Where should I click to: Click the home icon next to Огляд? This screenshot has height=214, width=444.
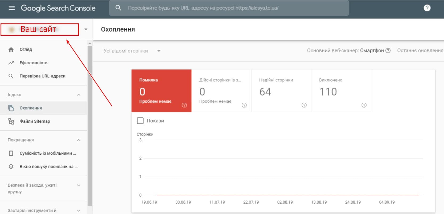point(11,50)
